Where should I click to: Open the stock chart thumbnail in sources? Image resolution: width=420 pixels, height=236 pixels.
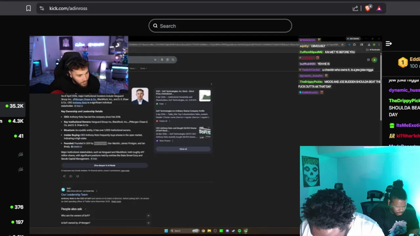point(205,96)
